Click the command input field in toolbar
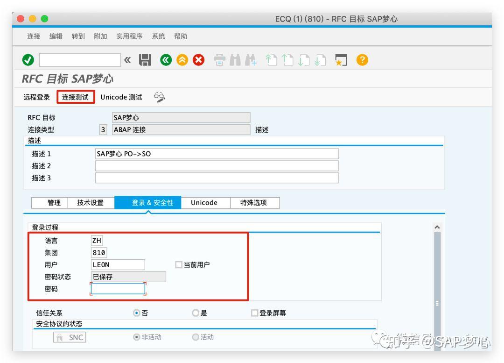Screen dimensions: 504x363 (80, 60)
